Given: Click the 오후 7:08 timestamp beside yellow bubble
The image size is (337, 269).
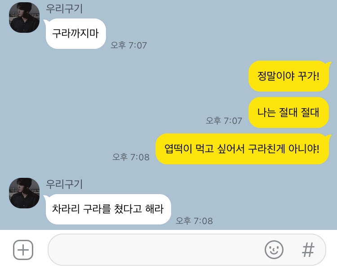Looking at the screenshot, I should tap(131, 157).
